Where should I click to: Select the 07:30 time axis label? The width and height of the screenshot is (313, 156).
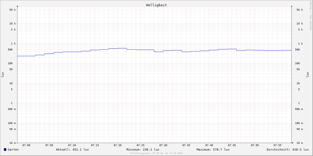pos(163,145)
